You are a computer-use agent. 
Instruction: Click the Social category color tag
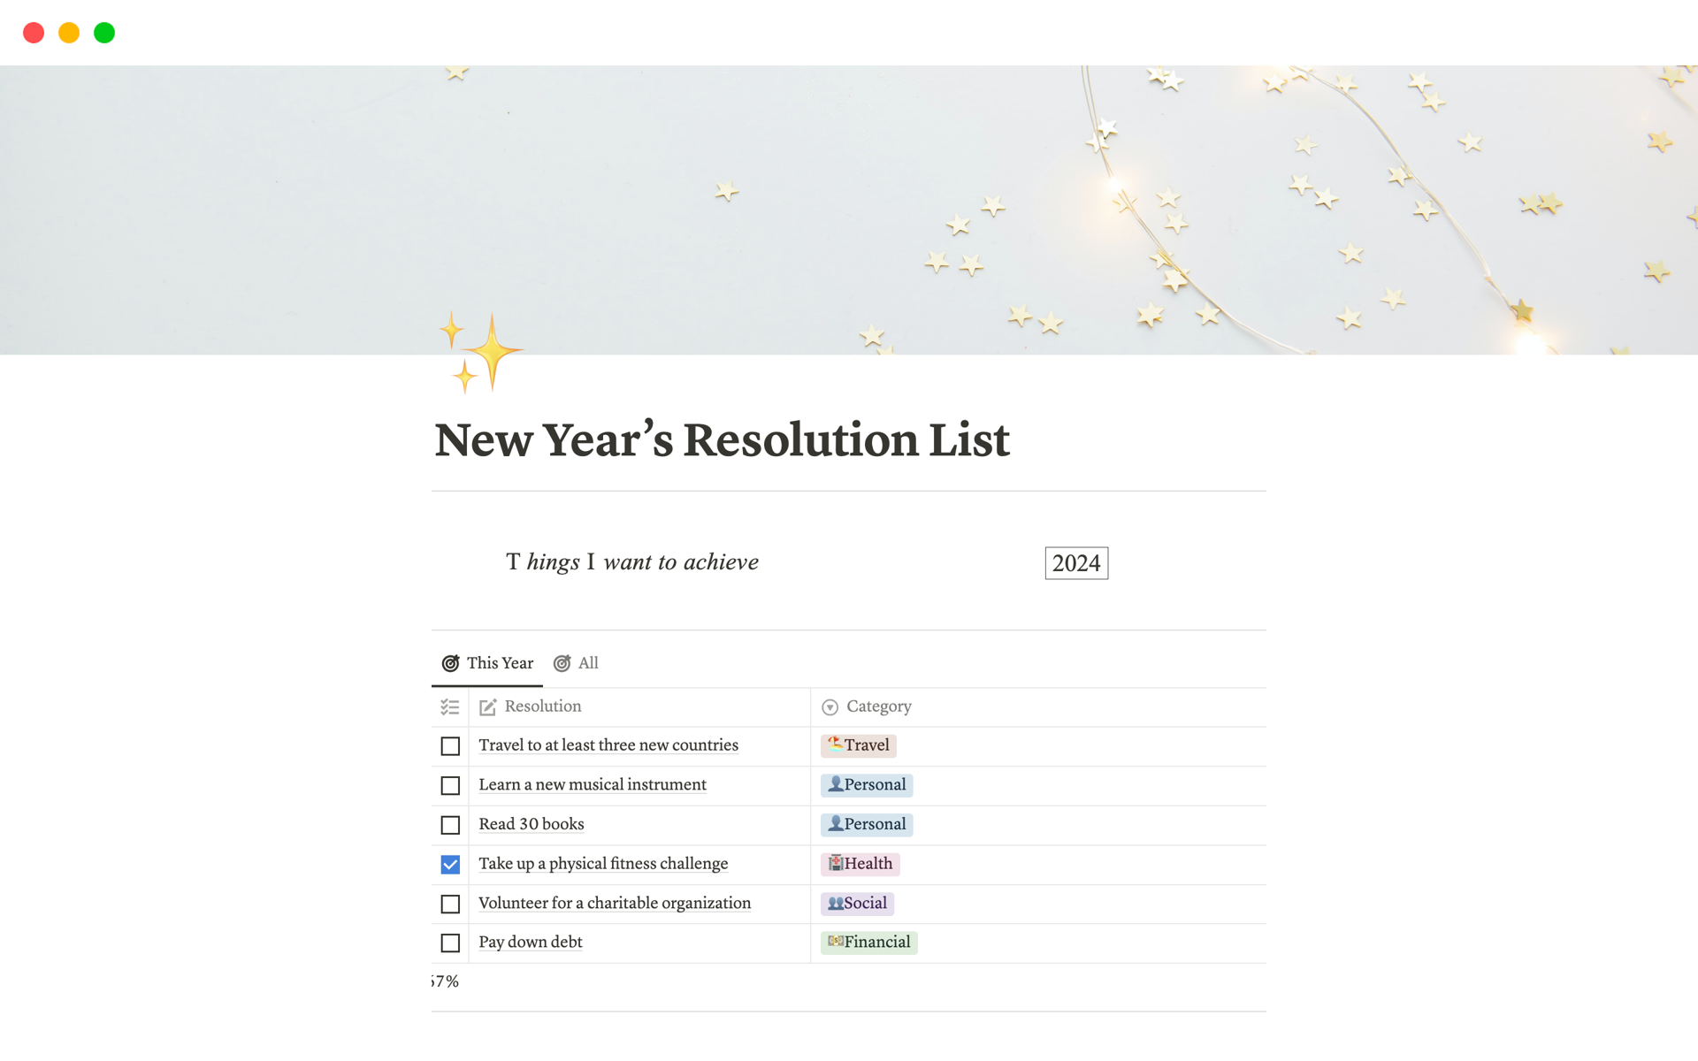coord(857,903)
